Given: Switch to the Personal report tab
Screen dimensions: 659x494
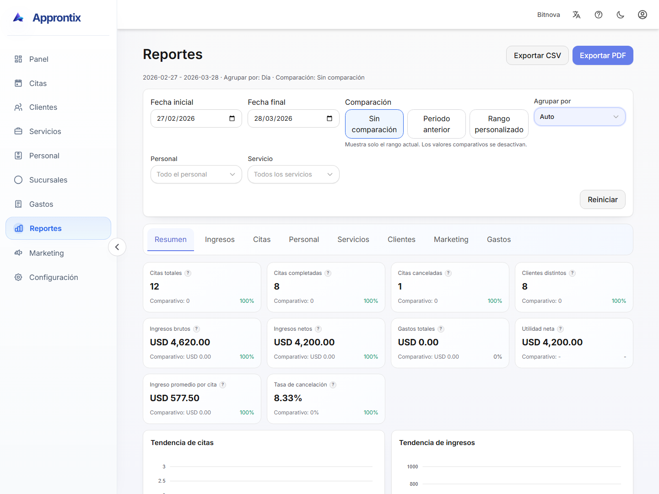Looking at the screenshot, I should click(x=304, y=240).
